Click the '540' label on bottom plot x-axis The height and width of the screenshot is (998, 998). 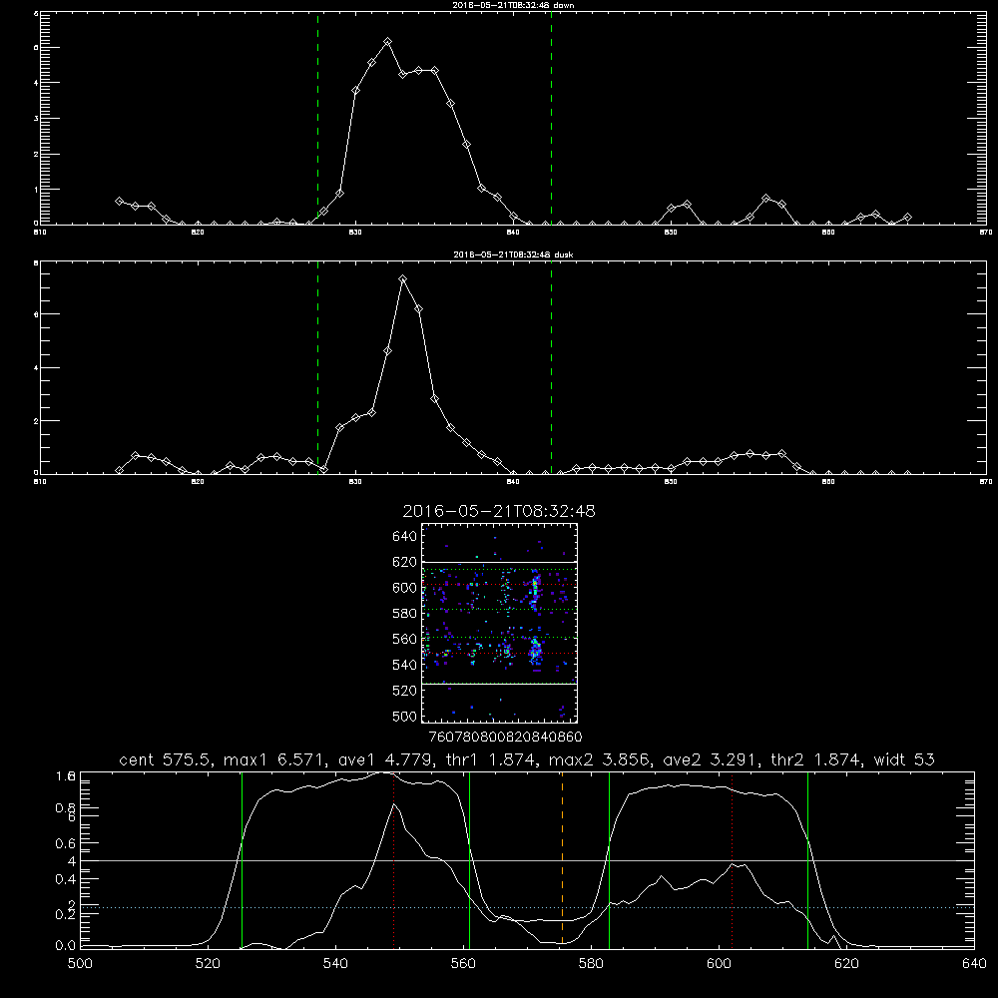[x=335, y=964]
